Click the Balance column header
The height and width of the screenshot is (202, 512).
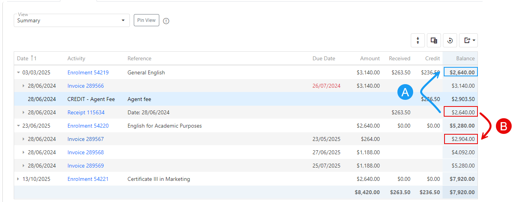point(465,58)
